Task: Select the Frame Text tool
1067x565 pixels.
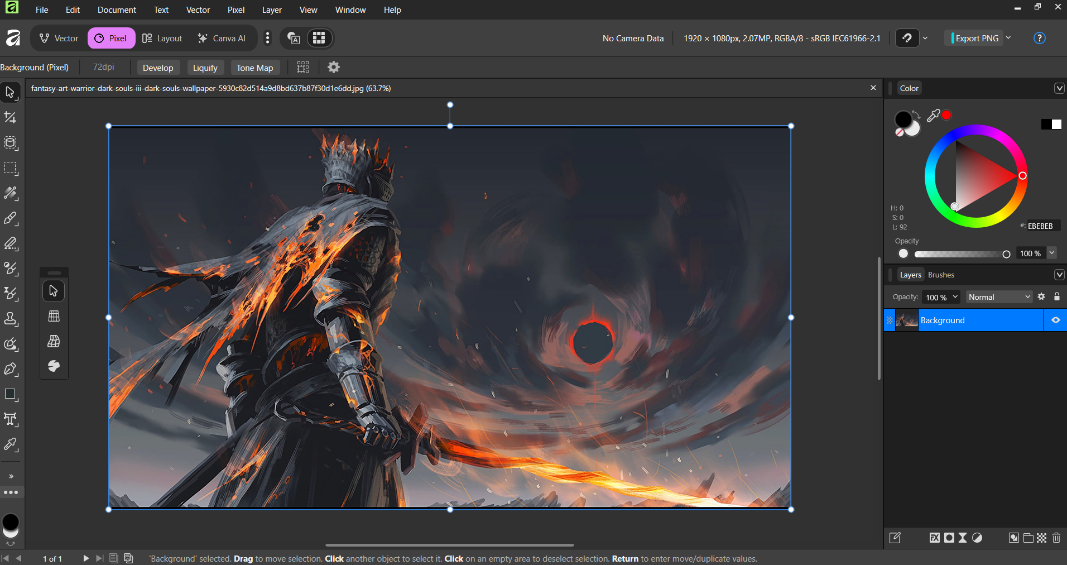Action: pos(11,419)
